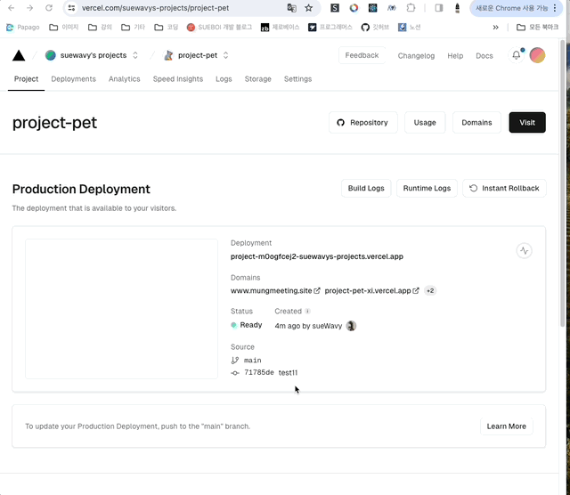This screenshot has width=570, height=495.
Task: Open the SUEBOI 개발 블로그 bookmark
Action: [x=219, y=28]
